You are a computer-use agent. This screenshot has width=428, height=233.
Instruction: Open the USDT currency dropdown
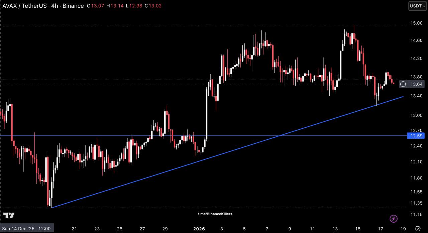pyautogui.click(x=417, y=6)
